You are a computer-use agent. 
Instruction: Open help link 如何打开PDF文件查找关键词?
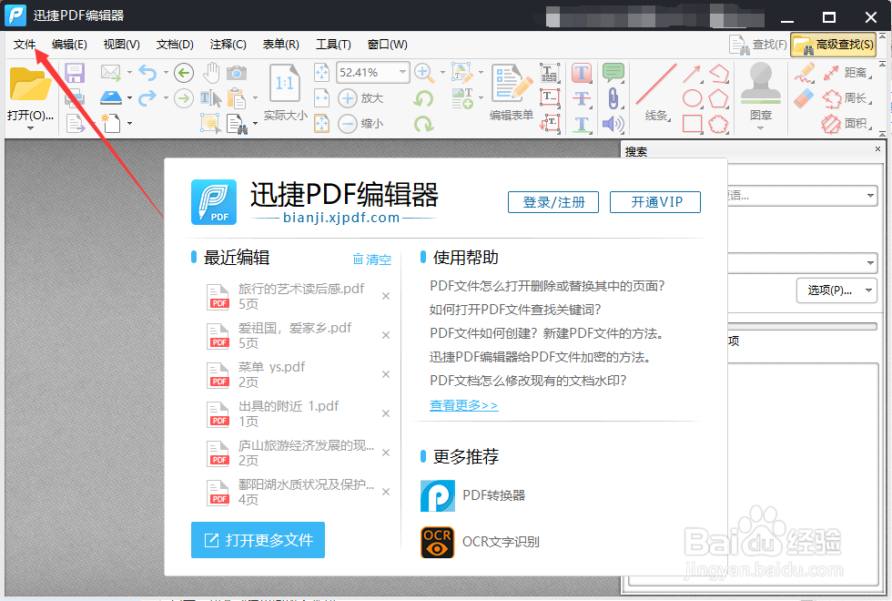515,310
